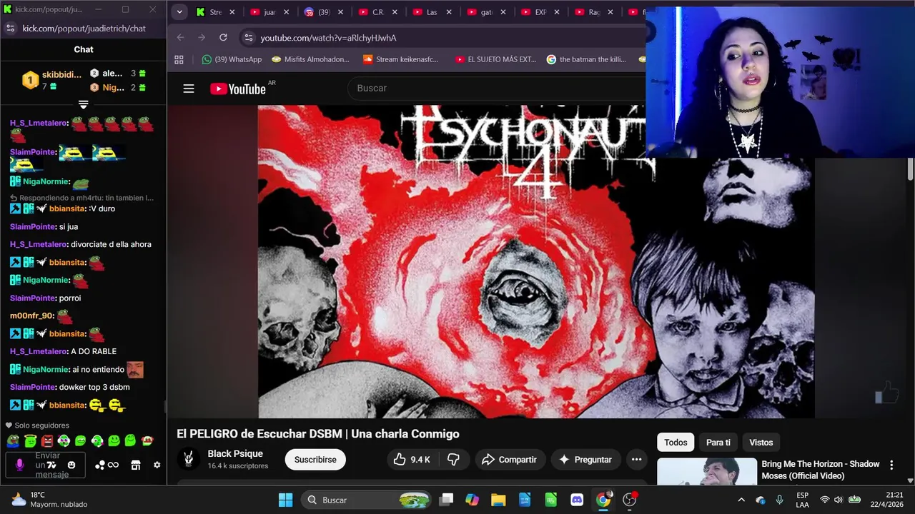Insert the first Pepe quick emote
This screenshot has width=915, height=514.
click(13, 440)
